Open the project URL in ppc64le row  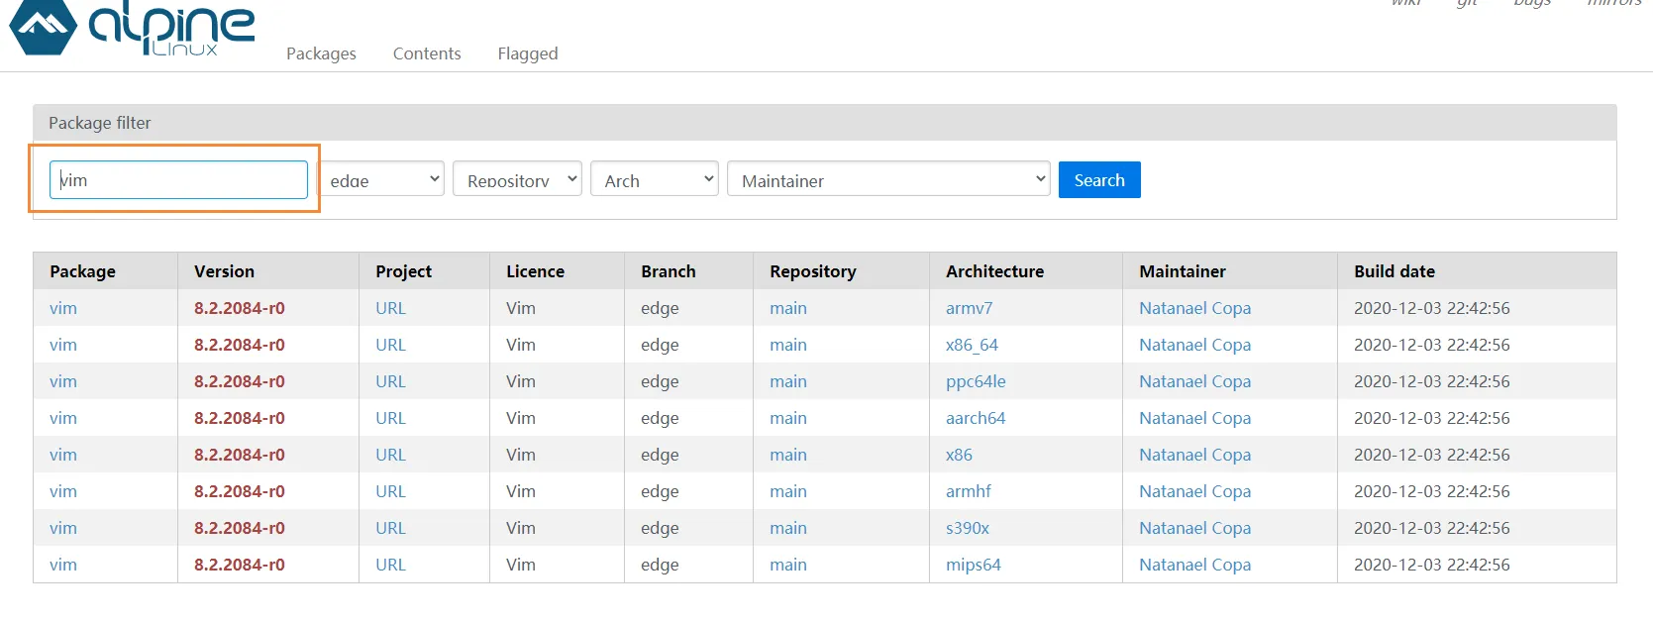point(390,381)
